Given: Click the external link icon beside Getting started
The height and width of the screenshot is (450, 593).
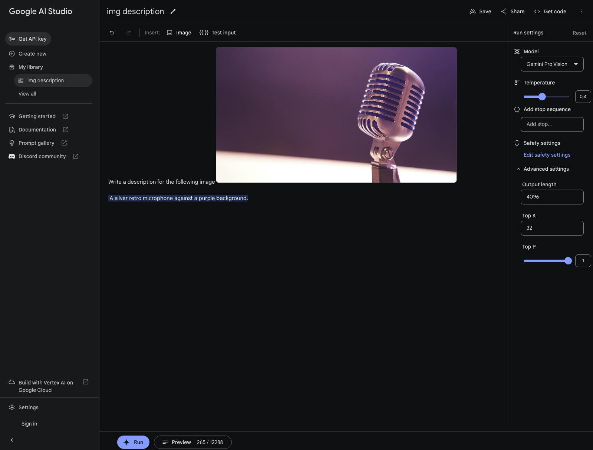Looking at the screenshot, I should click(x=65, y=116).
